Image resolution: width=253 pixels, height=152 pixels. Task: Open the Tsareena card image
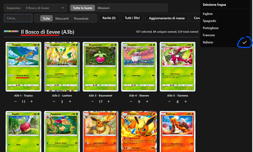point(177,67)
